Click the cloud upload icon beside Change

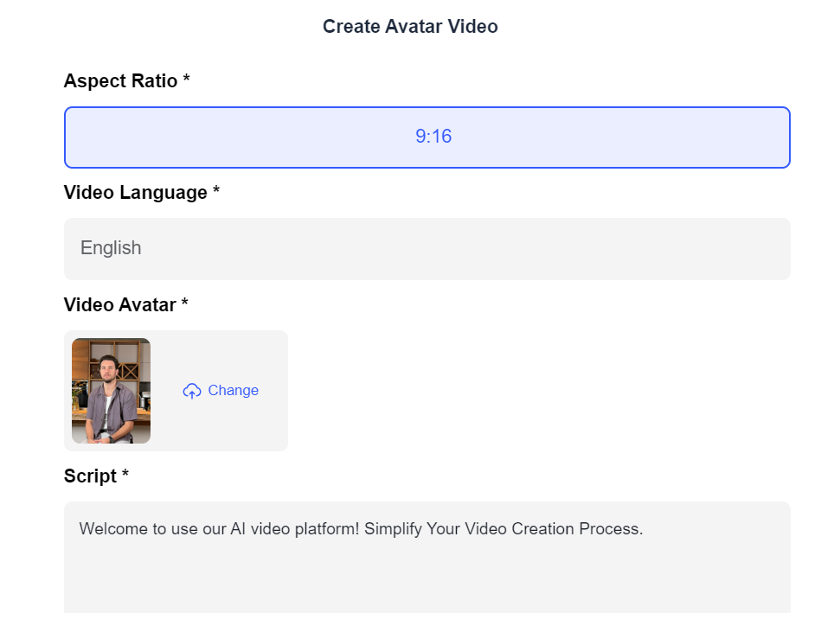192,391
